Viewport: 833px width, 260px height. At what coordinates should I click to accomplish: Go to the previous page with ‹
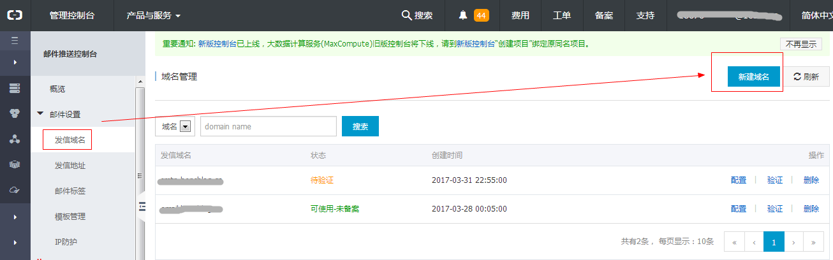pos(754,242)
